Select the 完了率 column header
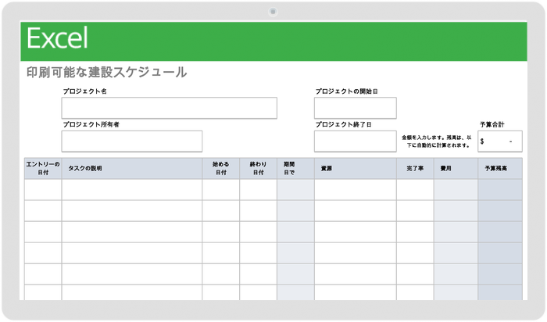 tap(415, 169)
